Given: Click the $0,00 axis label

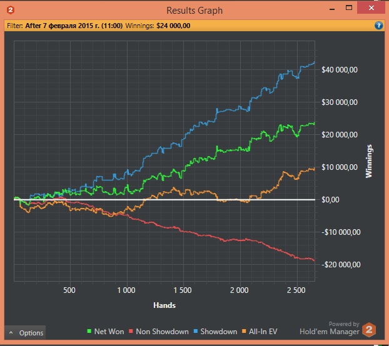Looking at the screenshot, I should (x=330, y=200).
